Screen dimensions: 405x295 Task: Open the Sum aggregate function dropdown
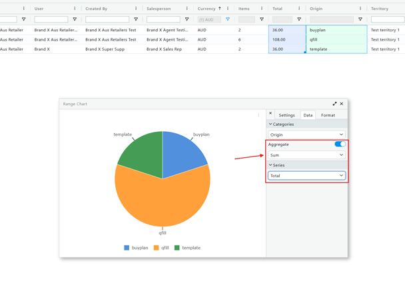306,155
